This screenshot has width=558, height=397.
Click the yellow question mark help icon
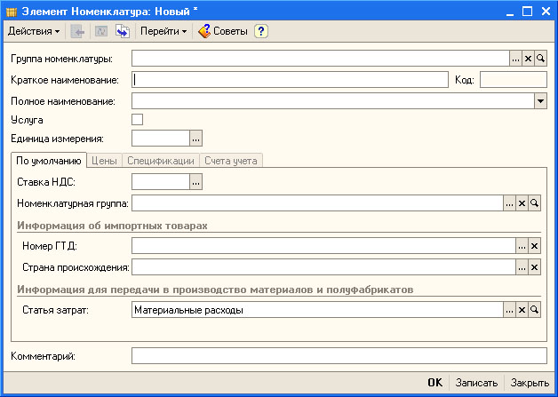(x=261, y=31)
